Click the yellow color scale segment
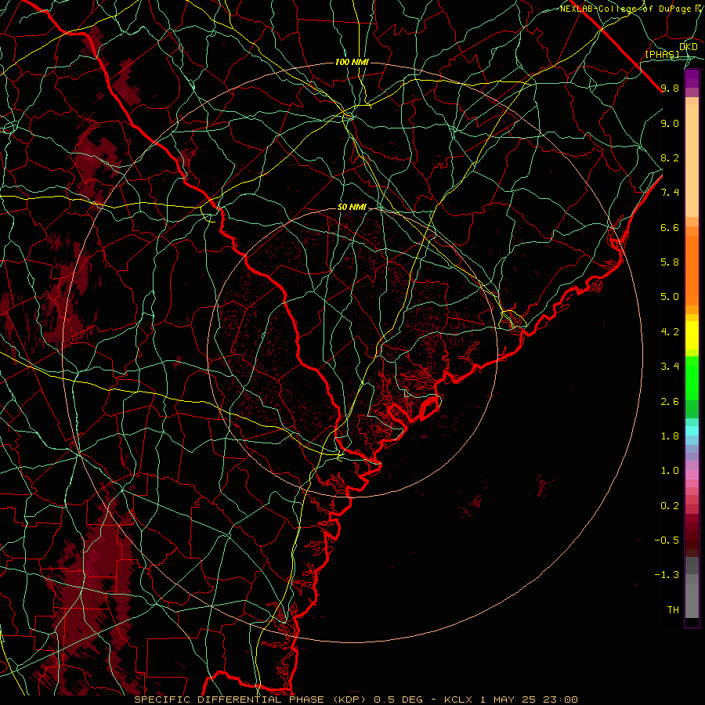705x705 pixels. (692, 335)
